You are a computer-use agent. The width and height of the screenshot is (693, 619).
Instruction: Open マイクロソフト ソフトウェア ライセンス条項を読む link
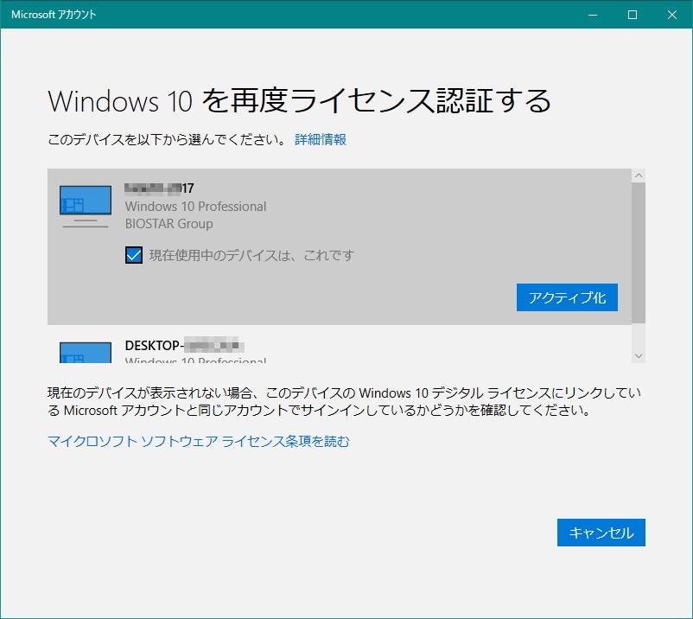199,441
